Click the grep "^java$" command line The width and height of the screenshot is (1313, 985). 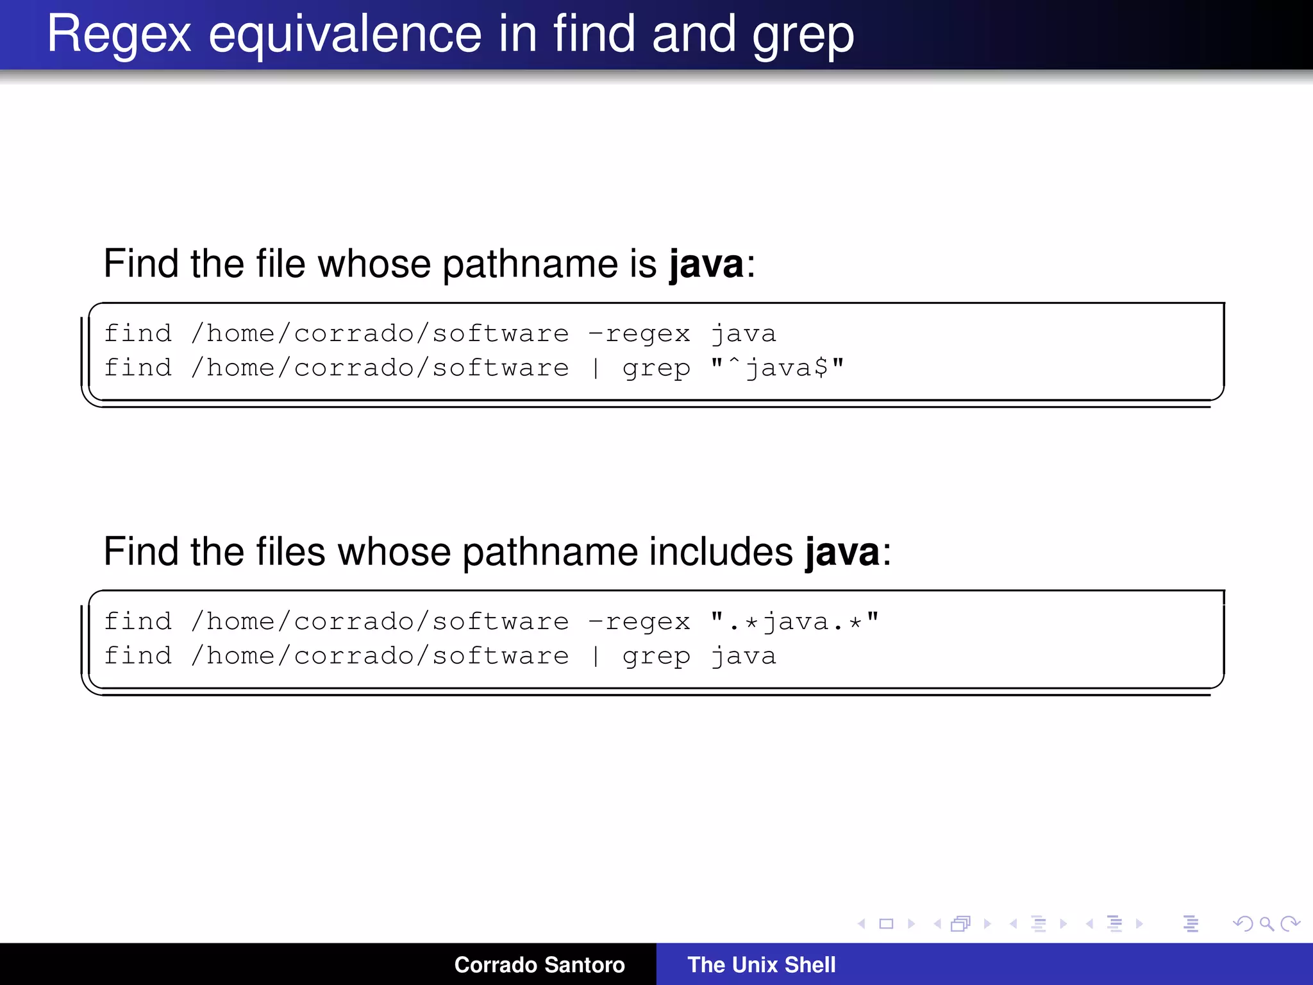[x=474, y=368]
